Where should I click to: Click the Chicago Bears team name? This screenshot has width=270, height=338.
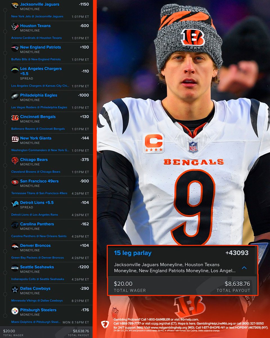click(34, 159)
